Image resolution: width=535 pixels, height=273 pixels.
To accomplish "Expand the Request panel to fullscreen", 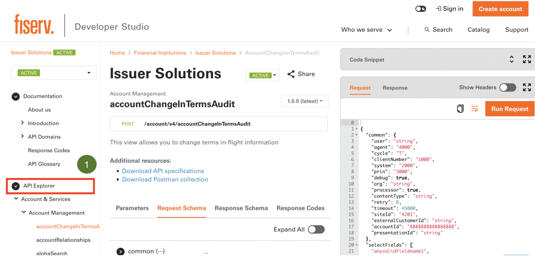I will tap(527, 87).
